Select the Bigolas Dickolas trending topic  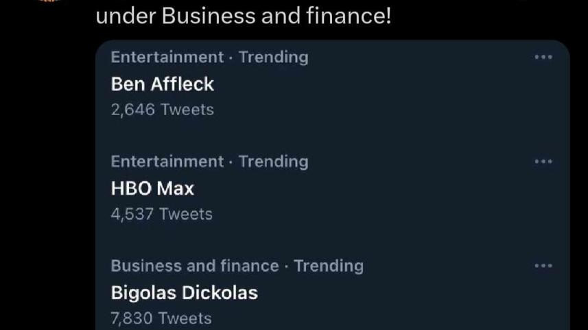(184, 292)
